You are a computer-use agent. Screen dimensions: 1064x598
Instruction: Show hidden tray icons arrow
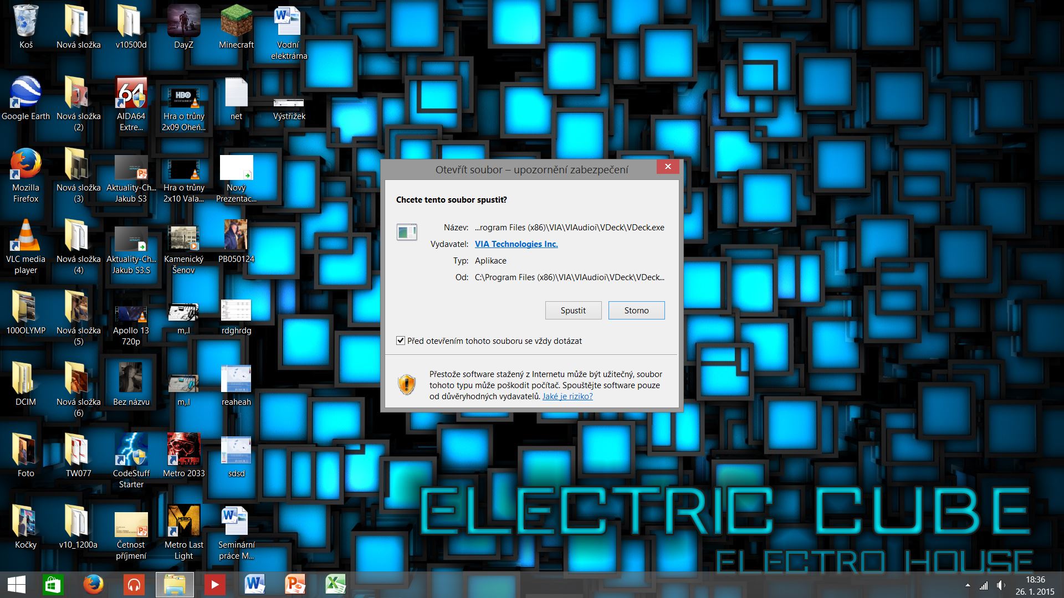968,585
